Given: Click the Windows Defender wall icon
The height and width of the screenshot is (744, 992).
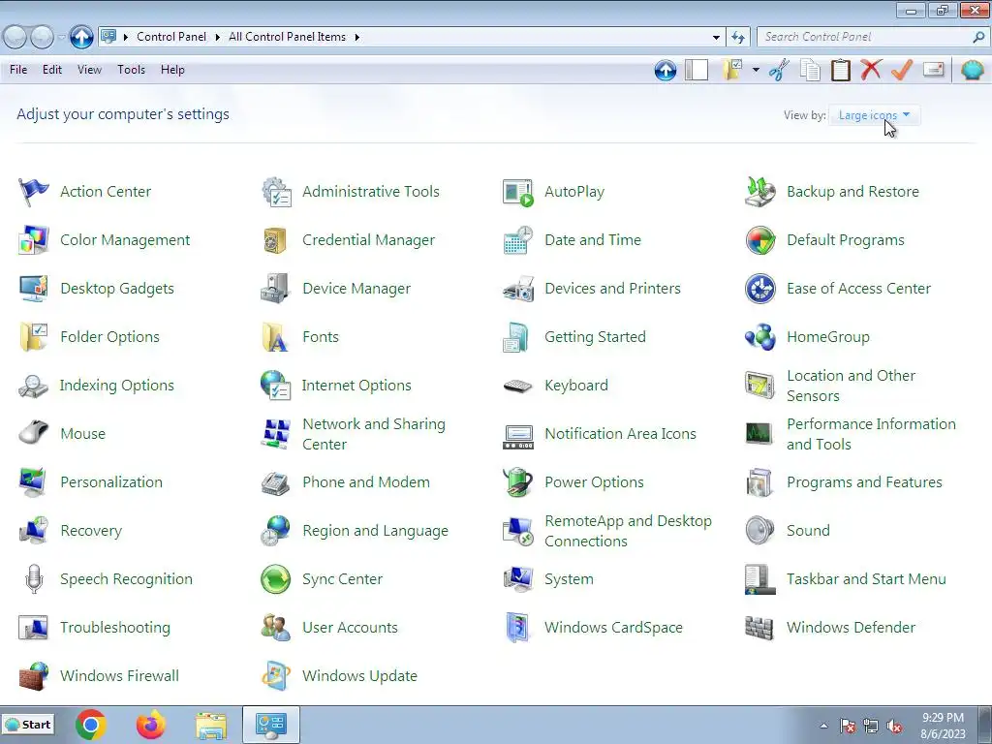Looking at the screenshot, I should [759, 628].
